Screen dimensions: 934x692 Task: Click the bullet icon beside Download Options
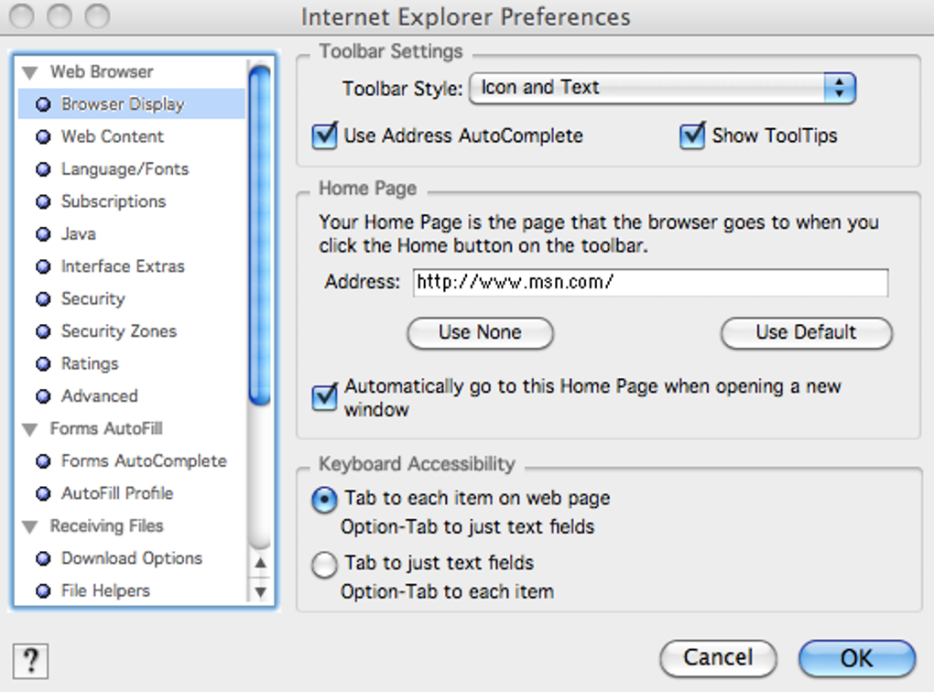43,558
